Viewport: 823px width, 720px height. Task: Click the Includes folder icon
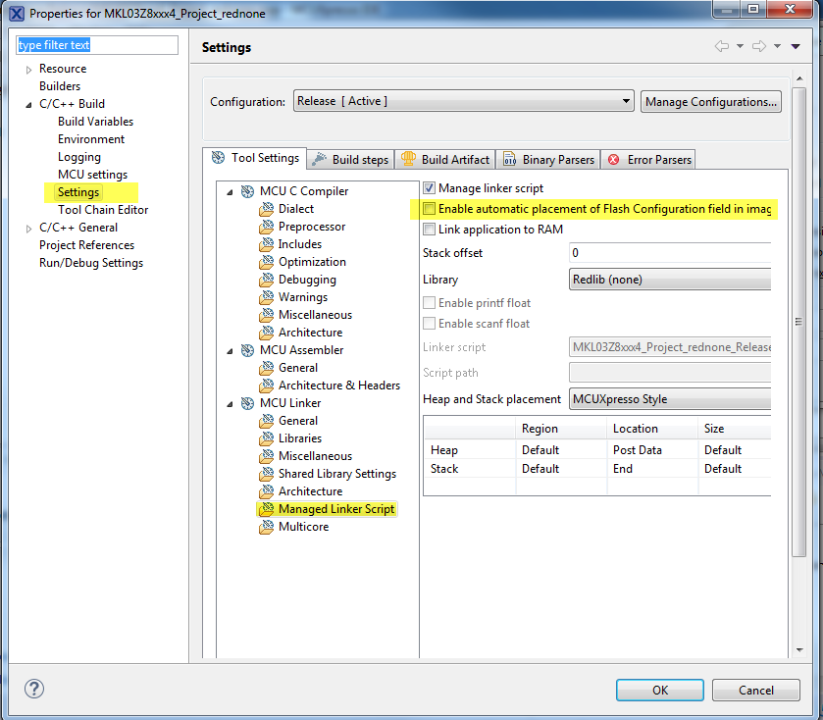coord(267,244)
